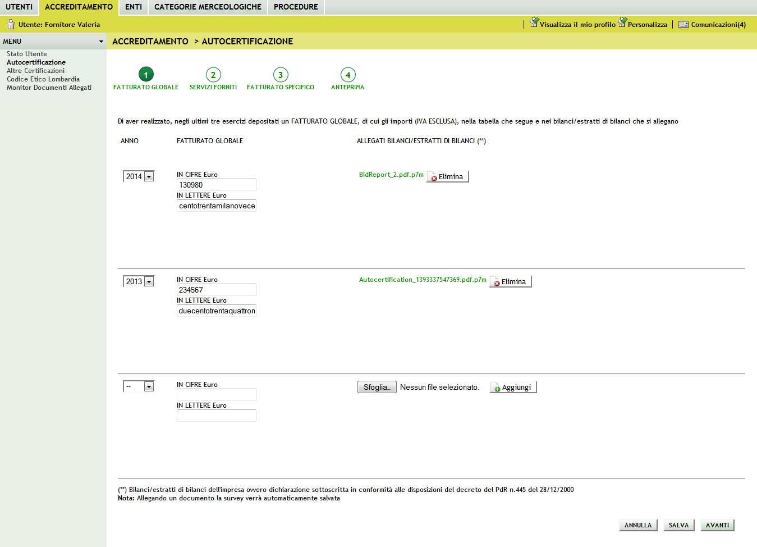The image size is (757, 547).
Task: Click the Visualizza il mio profilo link
Action: pyautogui.click(x=577, y=25)
